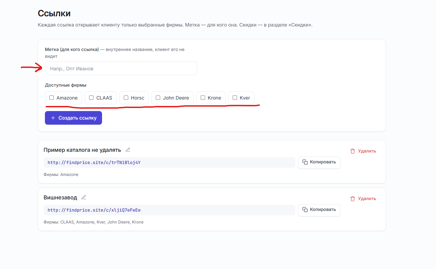Screen dimensions: 436x269
Task: Toggle the Kver checkbox
Action: 235,98
